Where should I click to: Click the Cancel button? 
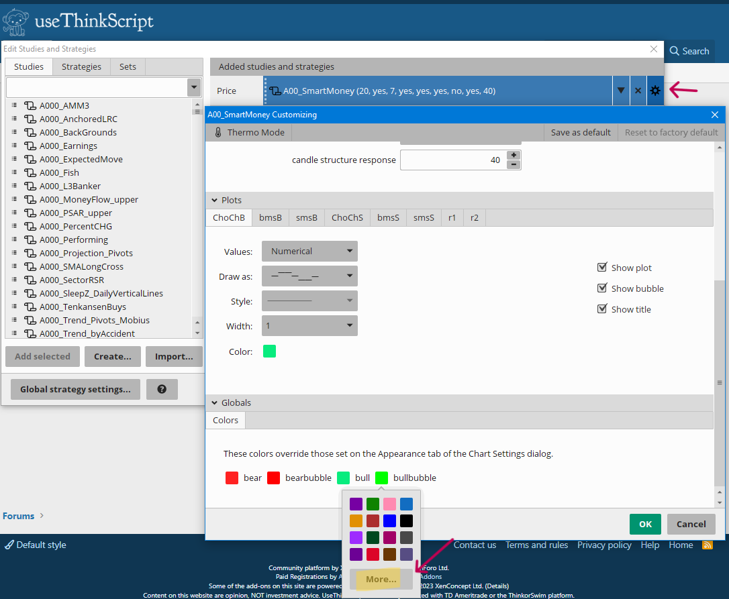click(x=691, y=524)
